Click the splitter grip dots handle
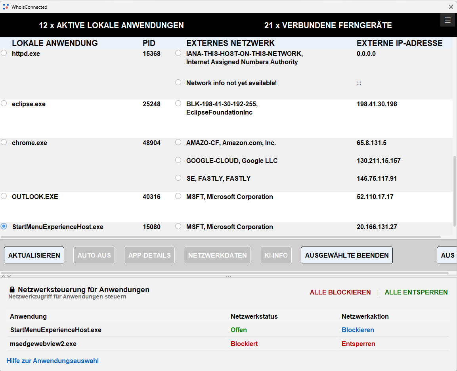This screenshot has width=457, height=371. 228,276
